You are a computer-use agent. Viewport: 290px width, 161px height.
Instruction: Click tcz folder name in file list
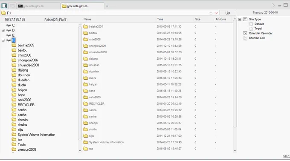tap(91, 149)
